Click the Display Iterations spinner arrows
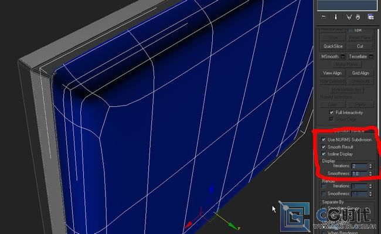 click(x=370, y=166)
